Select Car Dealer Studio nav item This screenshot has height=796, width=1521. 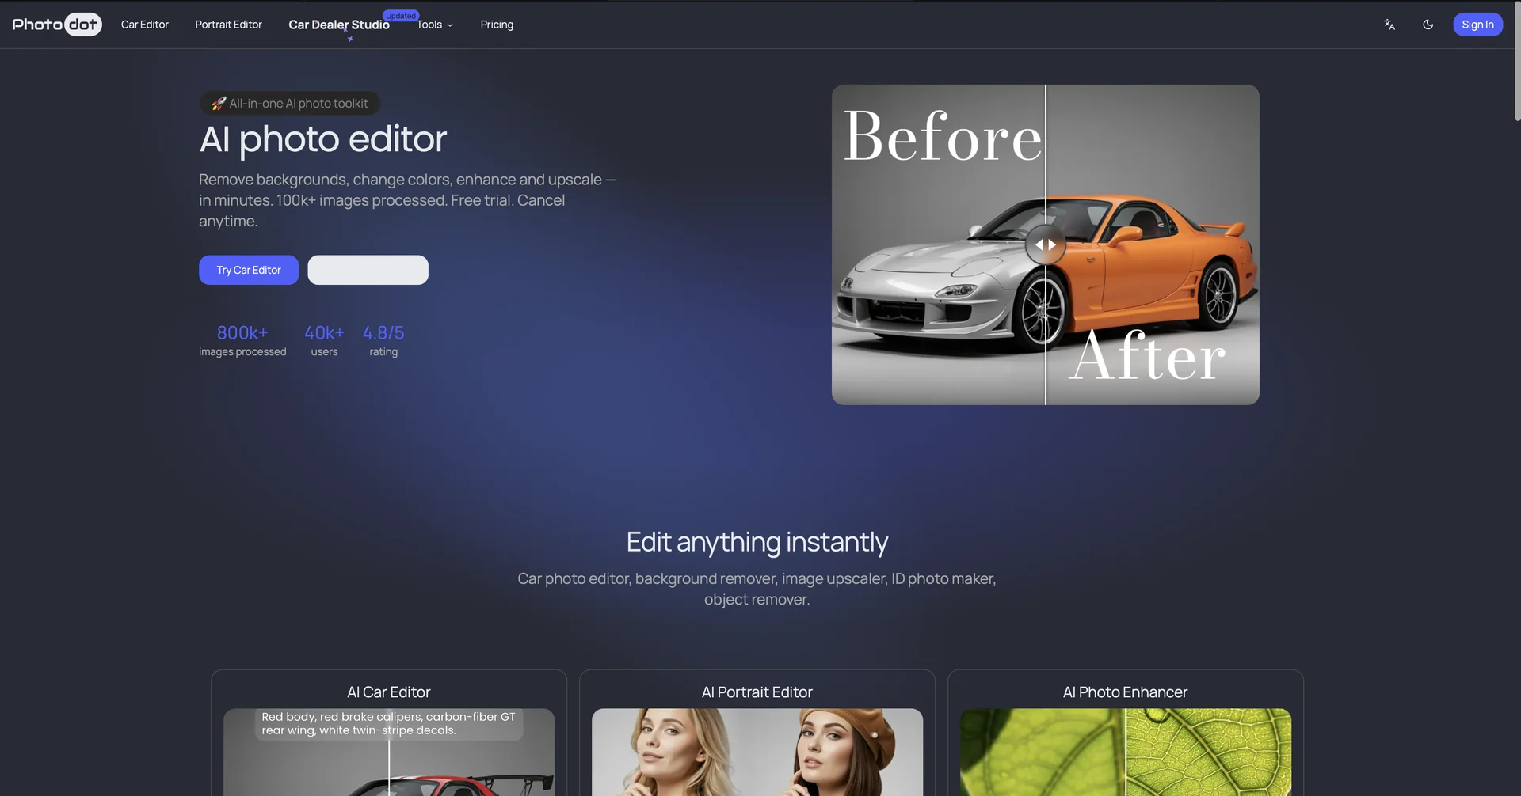pyautogui.click(x=338, y=25)
